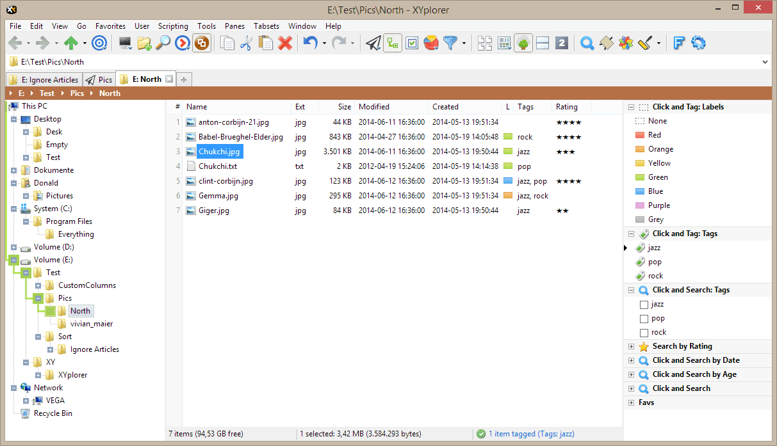Click the blue Quick Search magnifier
Viewport: 777px width, 446px height.
[x=587, y=43]
